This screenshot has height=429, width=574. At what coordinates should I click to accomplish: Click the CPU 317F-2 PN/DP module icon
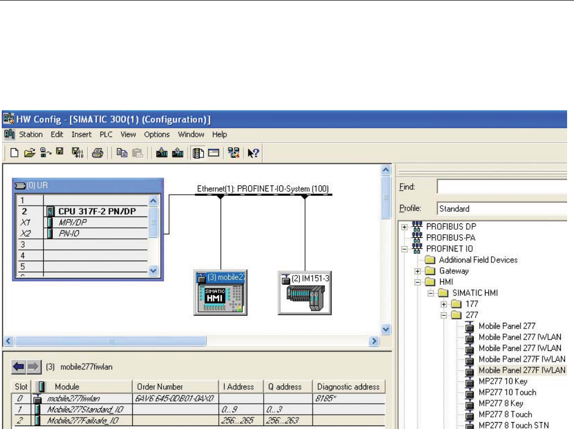pos(51,211)
